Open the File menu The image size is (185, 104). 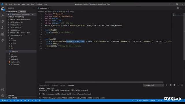point(6,4)
